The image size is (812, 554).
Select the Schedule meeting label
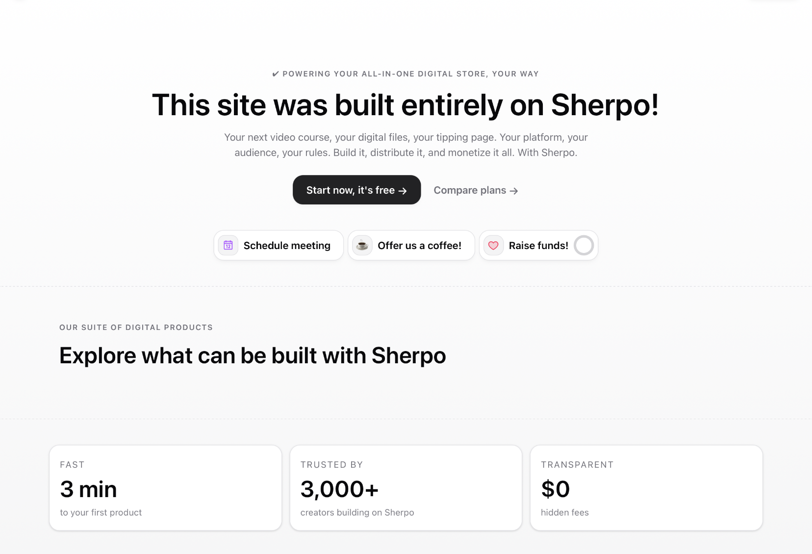(x=287, y=246)
